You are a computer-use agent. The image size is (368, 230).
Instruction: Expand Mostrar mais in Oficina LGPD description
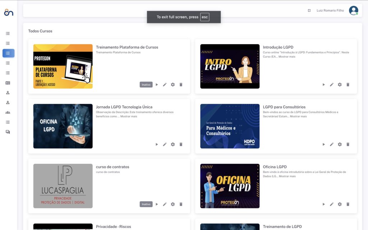(287, 176)
